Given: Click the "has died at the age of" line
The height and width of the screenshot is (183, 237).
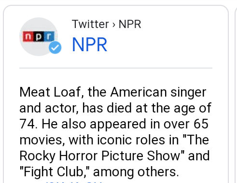Looking at the screenshot, I should 147,108.
